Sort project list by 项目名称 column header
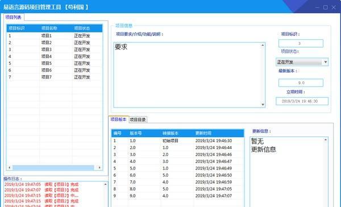This screenshot has width=341, height=207. (x=56, y=28)
